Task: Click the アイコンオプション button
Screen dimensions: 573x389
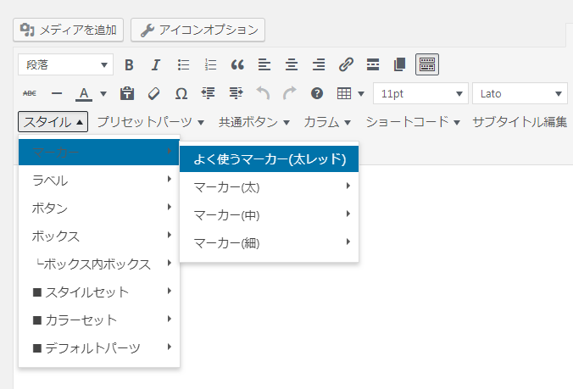Action: click(198, 31)
